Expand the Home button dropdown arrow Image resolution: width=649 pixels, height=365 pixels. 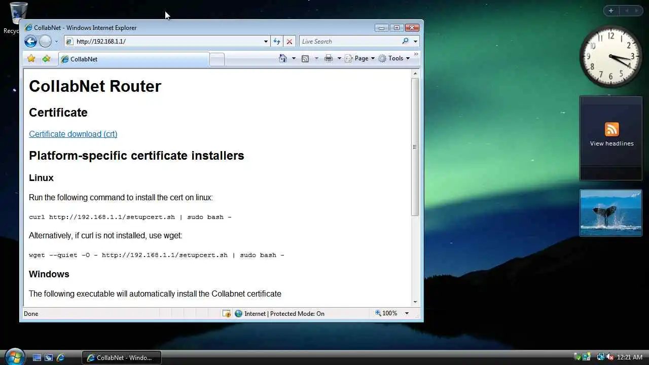tap(294, 58)
